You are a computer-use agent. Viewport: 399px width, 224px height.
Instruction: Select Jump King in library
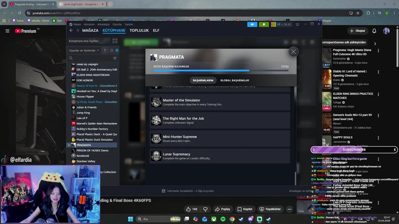[x=83, y=113]
